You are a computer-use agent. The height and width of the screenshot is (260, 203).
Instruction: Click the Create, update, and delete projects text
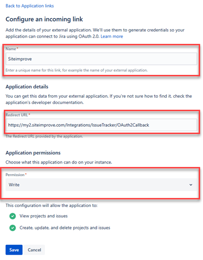(65, 228)
